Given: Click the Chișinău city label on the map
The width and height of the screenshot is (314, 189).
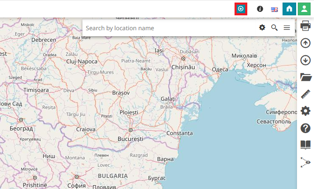Looking at the screenshot, I should [183, 67].
